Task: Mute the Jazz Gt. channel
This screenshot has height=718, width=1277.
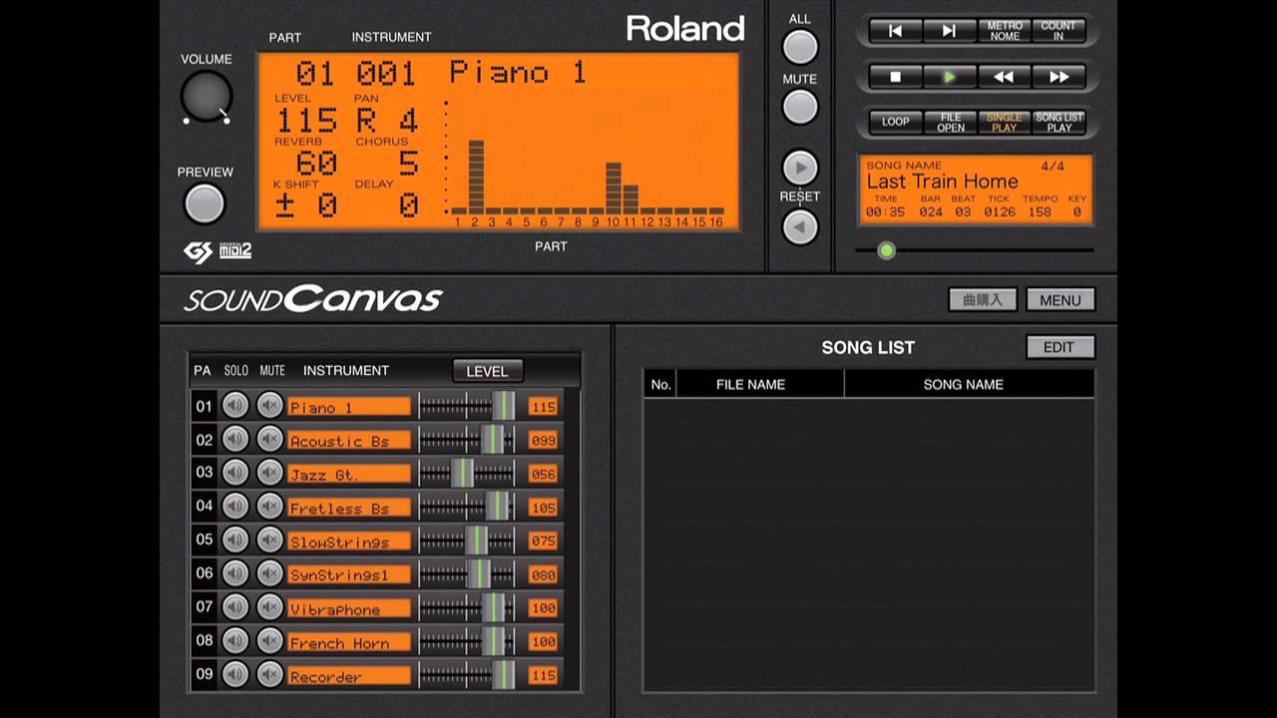Action: (268, 473)
